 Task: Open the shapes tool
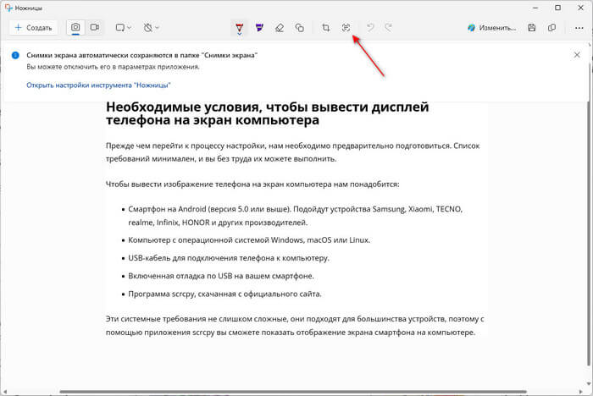tap(299, 28)
